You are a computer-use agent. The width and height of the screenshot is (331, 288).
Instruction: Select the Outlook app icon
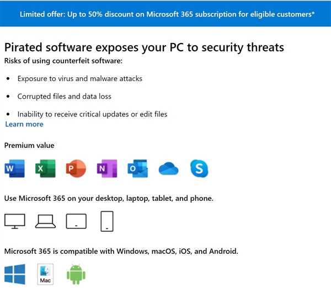tap(137, 168)
